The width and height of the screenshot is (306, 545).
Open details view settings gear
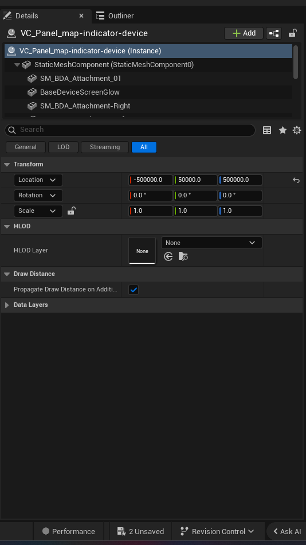297,130
